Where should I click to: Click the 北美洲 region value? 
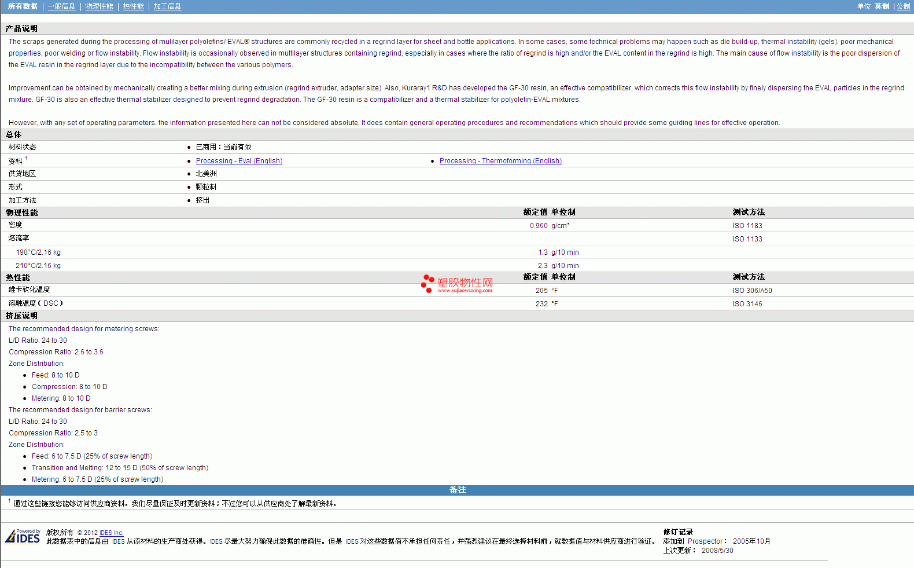[206, 174]
